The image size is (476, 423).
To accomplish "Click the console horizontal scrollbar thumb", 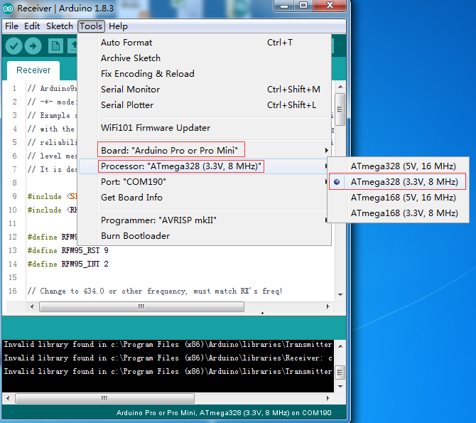I will [x=104, y=398].
